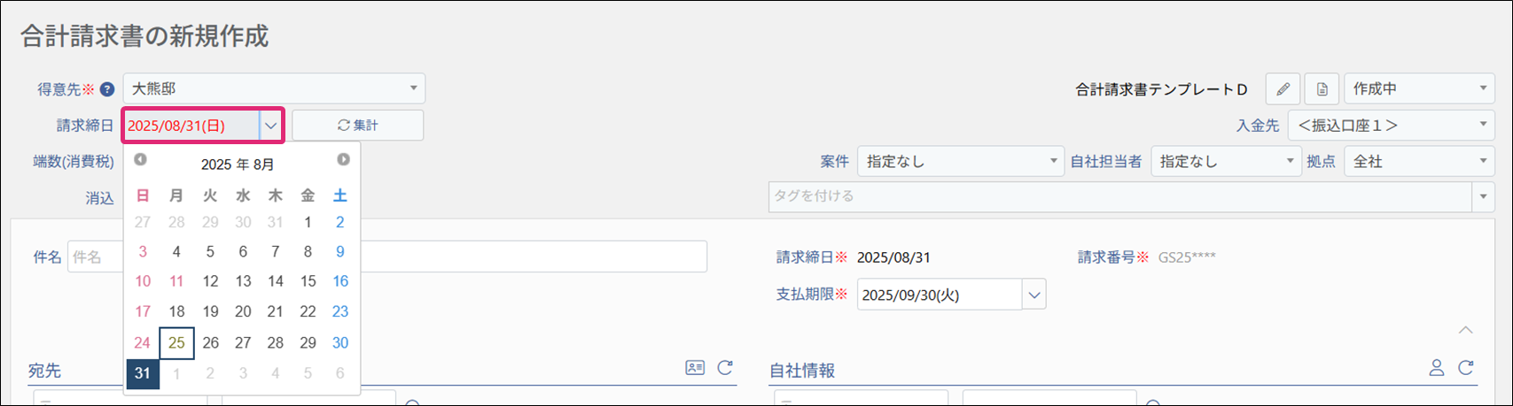1513x406 pixels.
Task: Open the 案件 dropdown
Action: 960,162
